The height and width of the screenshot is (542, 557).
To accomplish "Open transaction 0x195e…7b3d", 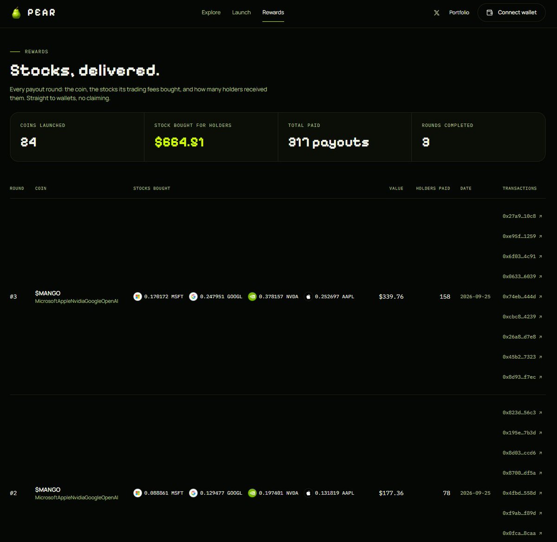I will [522, 432].
